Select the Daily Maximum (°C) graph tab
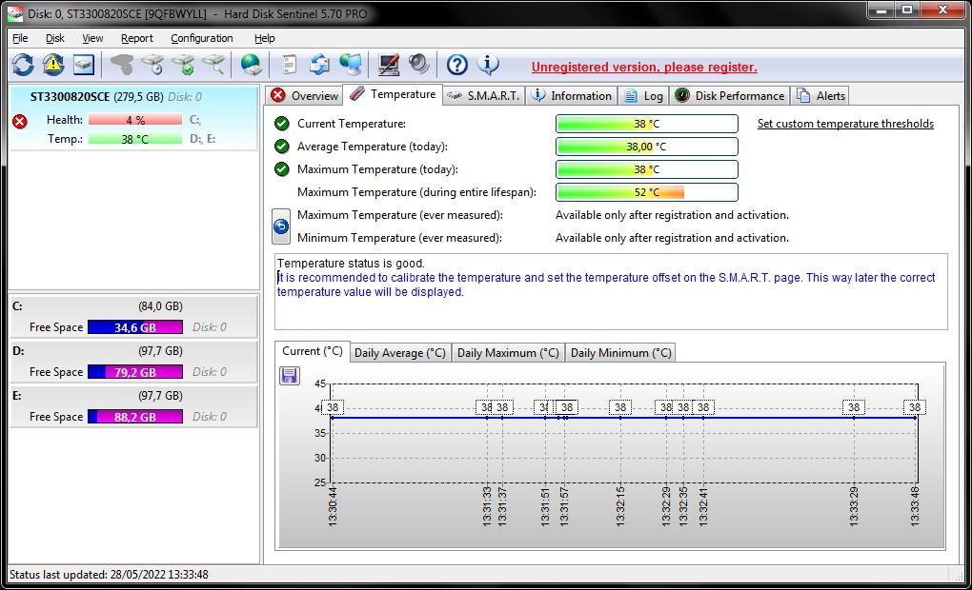This screenshot has width=972, height=590. pyautogui.click(x=508, y=352)
